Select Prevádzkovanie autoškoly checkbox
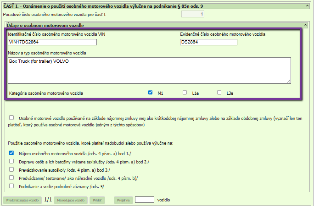 pos(11,169)
